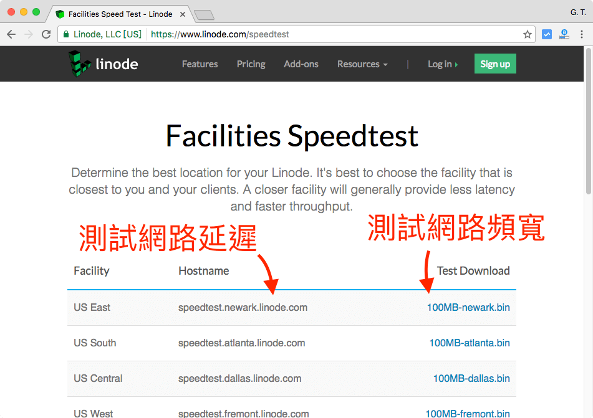Screen dimensions: 593x418
Task: Reload the current page
Action: point(46,34)
